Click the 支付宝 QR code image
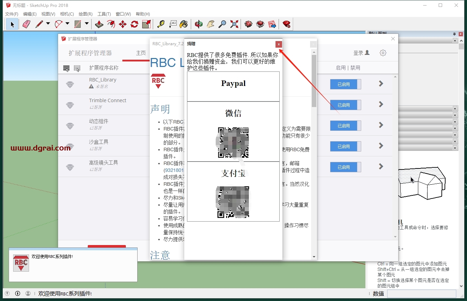This screenshot has height=301, width=467. point(233,202)
